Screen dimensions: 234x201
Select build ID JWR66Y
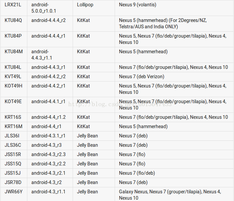point(13,192)
